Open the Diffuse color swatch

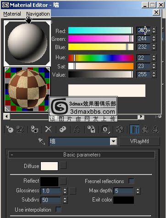pyautogui.click(x=49, y=166)
